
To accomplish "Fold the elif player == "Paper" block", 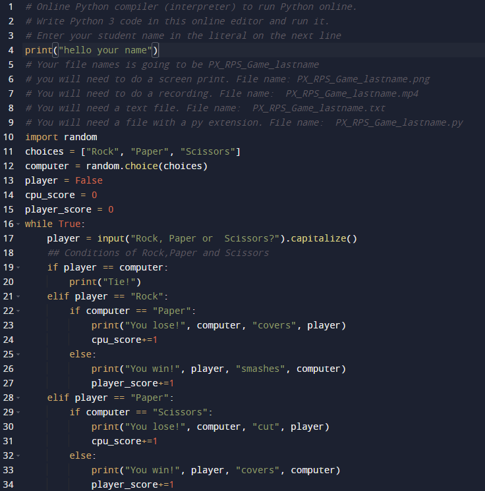I will pyautogui.click(x=18, y=398).
